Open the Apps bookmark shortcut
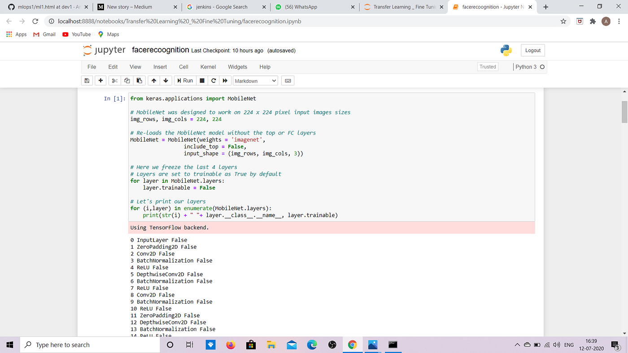The image size is (628, 353). tap(17, 34)
